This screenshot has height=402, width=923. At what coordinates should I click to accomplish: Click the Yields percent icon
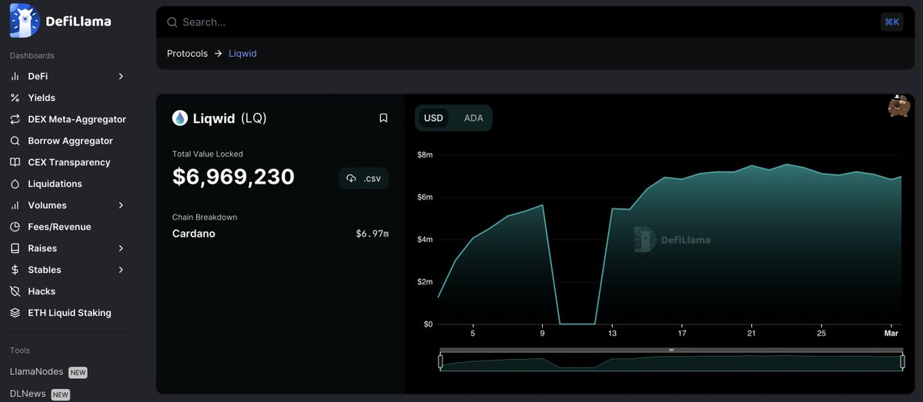(15, 98)
